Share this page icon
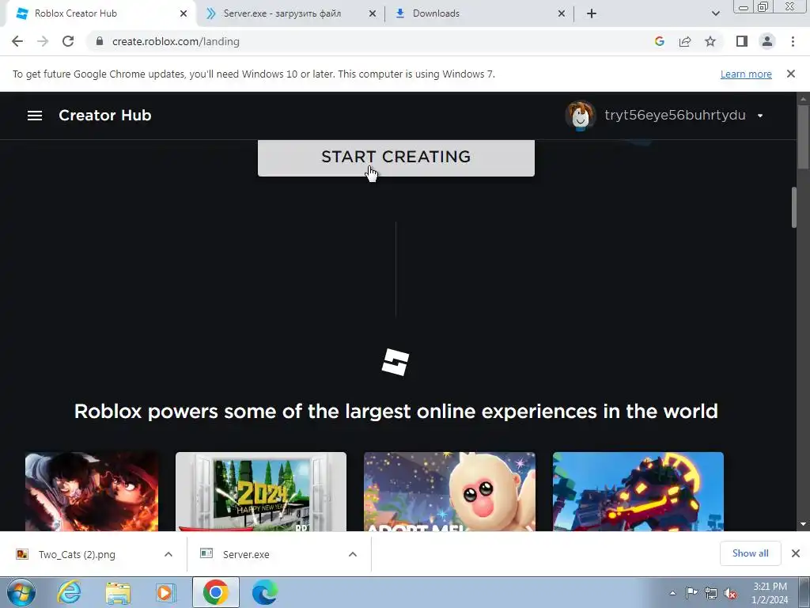Viewport: 810px width, 608px height. (685, 41)
